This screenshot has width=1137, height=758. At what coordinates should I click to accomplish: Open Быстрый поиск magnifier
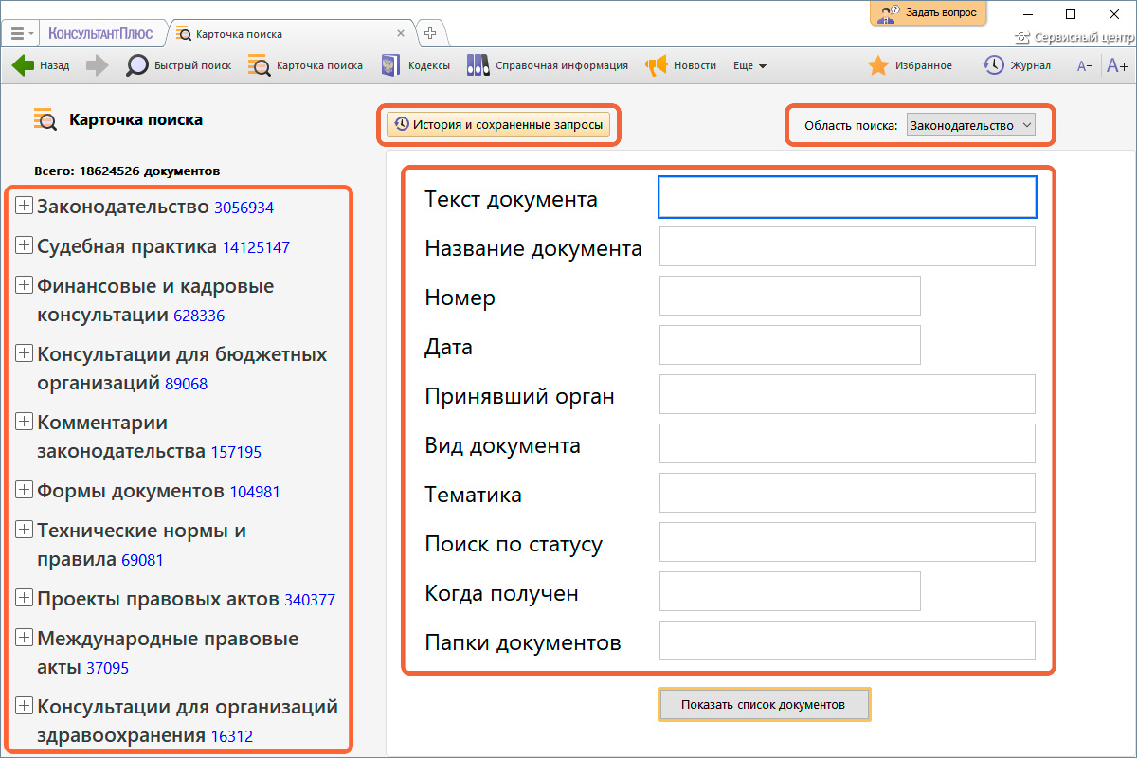pyautogui.click(x=179, y=65)
